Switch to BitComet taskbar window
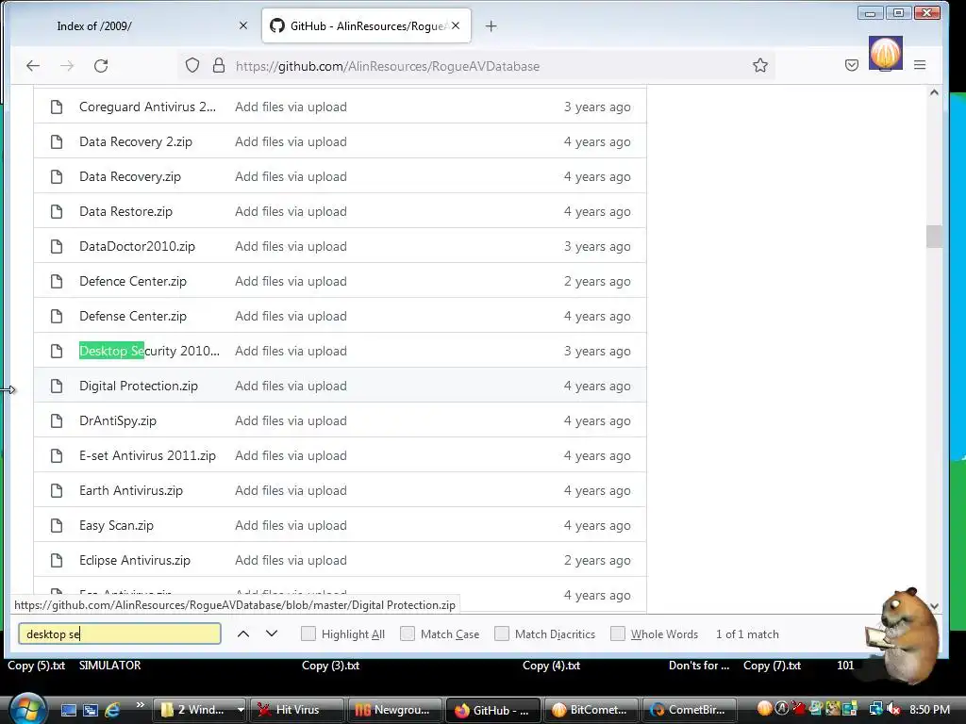Image resolution: width=966 pixels, height=724 pixels. tap(591, 710)
